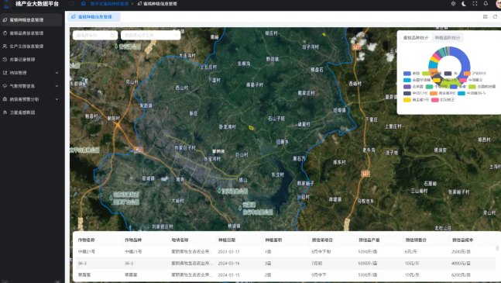Click the 种植日期 column header

(x=227, y=240)
